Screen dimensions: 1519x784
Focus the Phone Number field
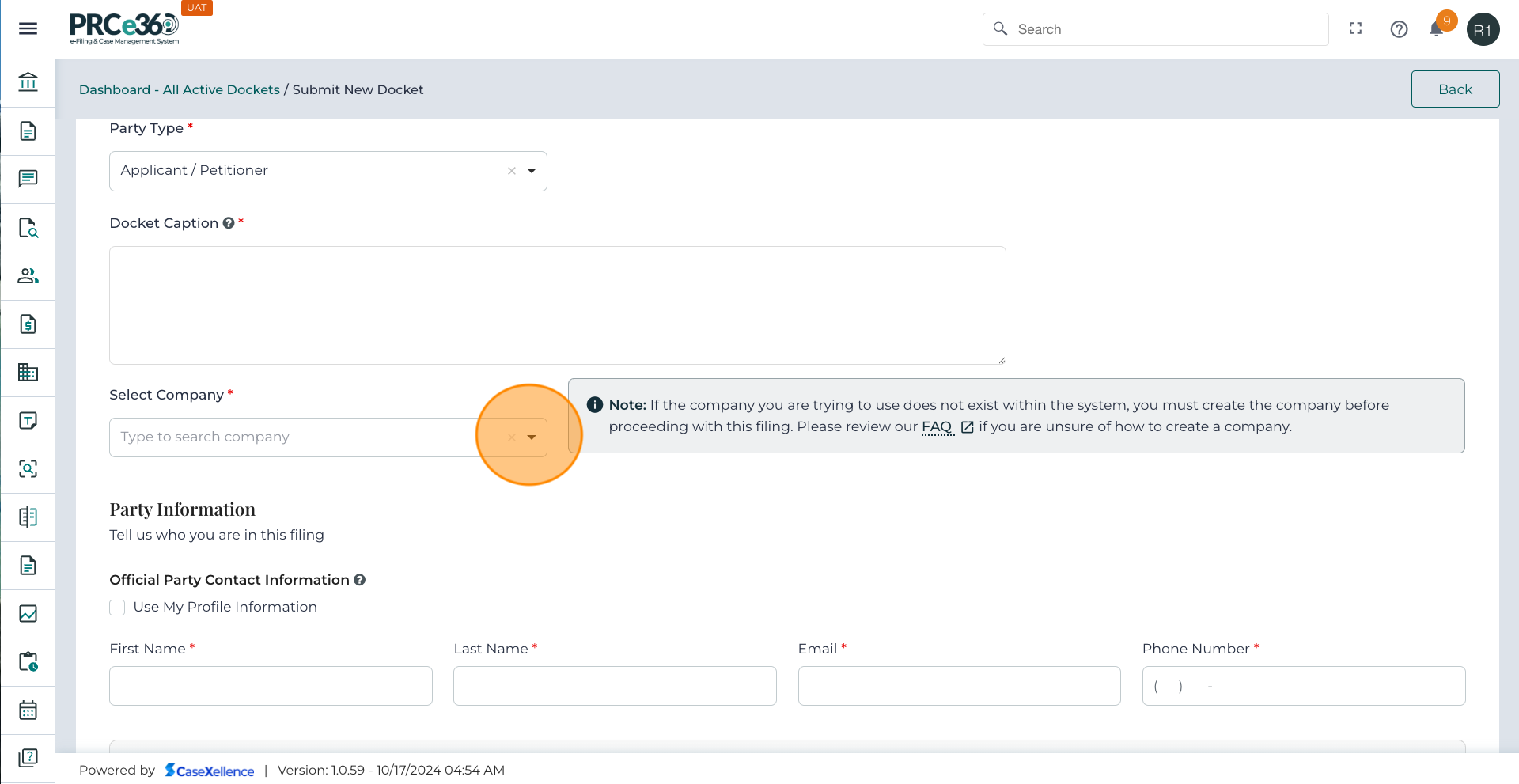click(x=1303, y=686)
